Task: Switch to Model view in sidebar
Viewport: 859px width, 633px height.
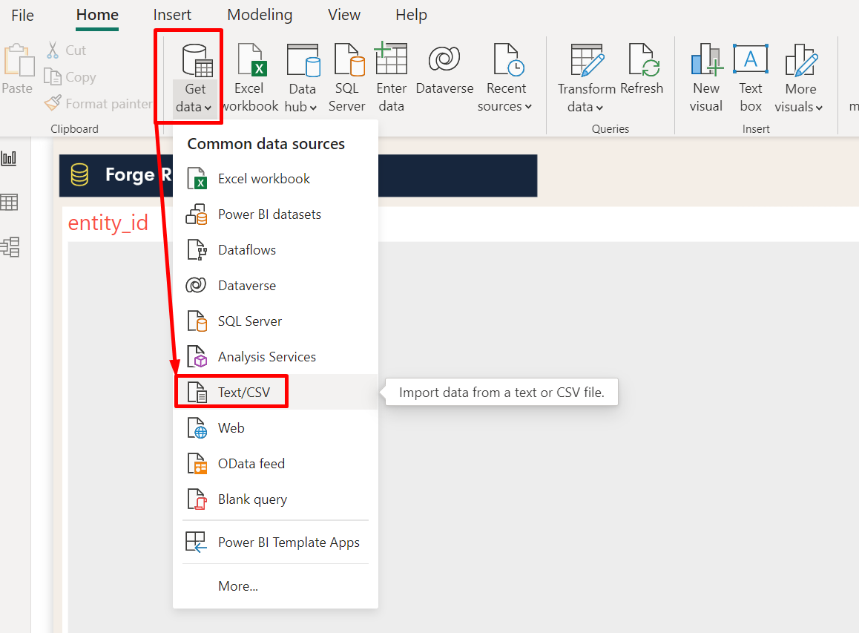Action: point(10,247)
